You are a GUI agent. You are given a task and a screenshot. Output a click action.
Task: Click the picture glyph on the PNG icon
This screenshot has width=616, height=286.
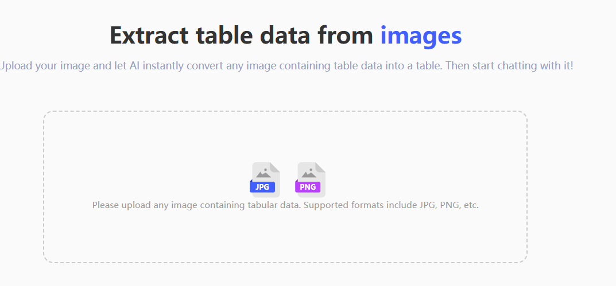tap(309, 173)
